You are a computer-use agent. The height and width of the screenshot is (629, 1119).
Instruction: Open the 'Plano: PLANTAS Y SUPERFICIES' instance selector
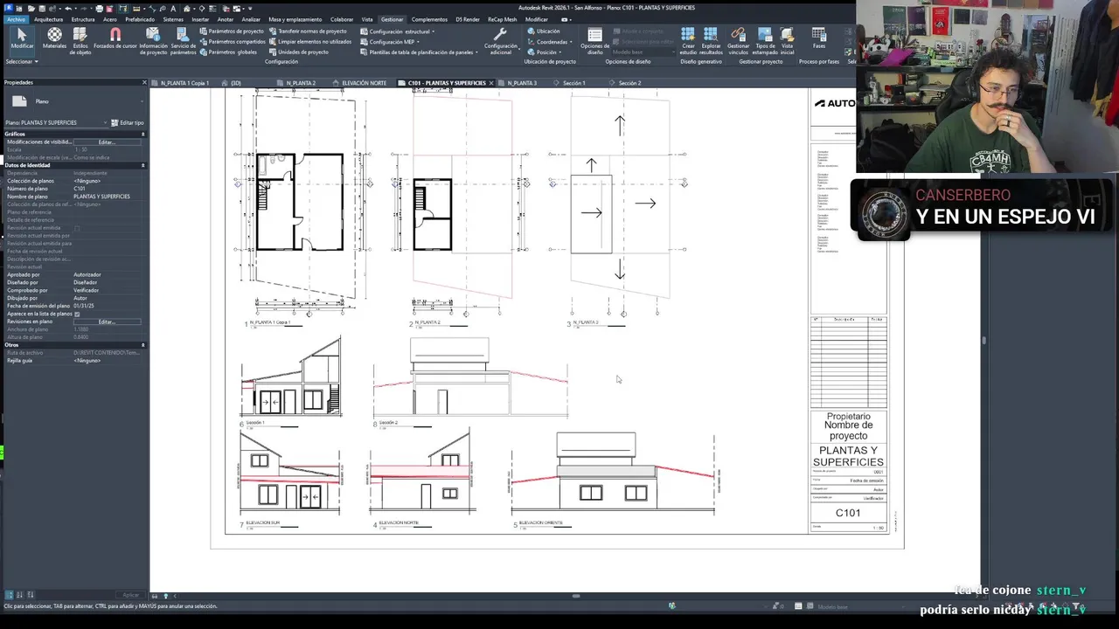coord(57,122)
